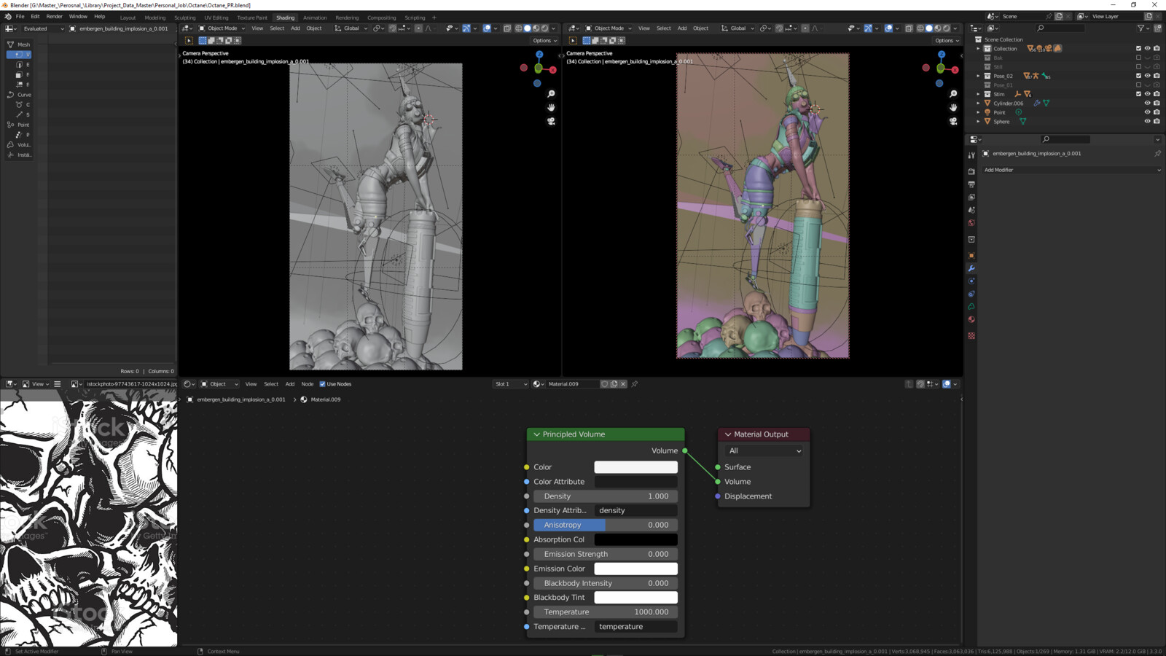Screen dimensions: 1166x656
Task: Unlink Material.009 with the X icon
Action: (623, 384)
